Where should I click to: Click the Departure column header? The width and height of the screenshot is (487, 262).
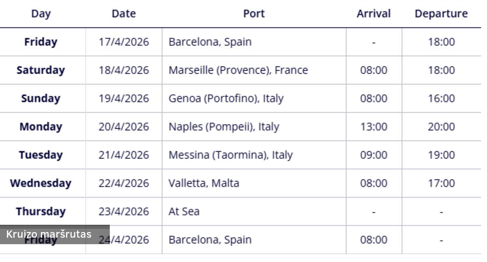pos(441,14)
